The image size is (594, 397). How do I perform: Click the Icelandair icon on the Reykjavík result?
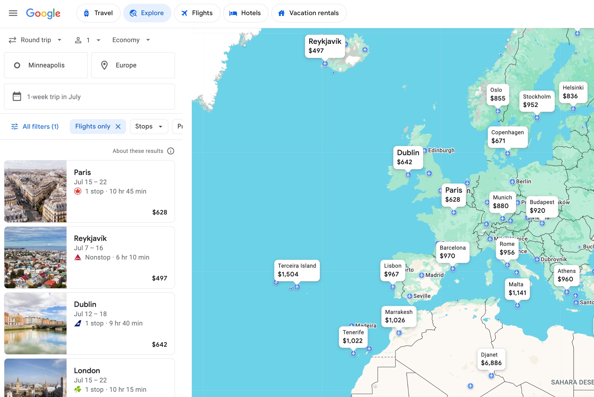coord(78,257)
